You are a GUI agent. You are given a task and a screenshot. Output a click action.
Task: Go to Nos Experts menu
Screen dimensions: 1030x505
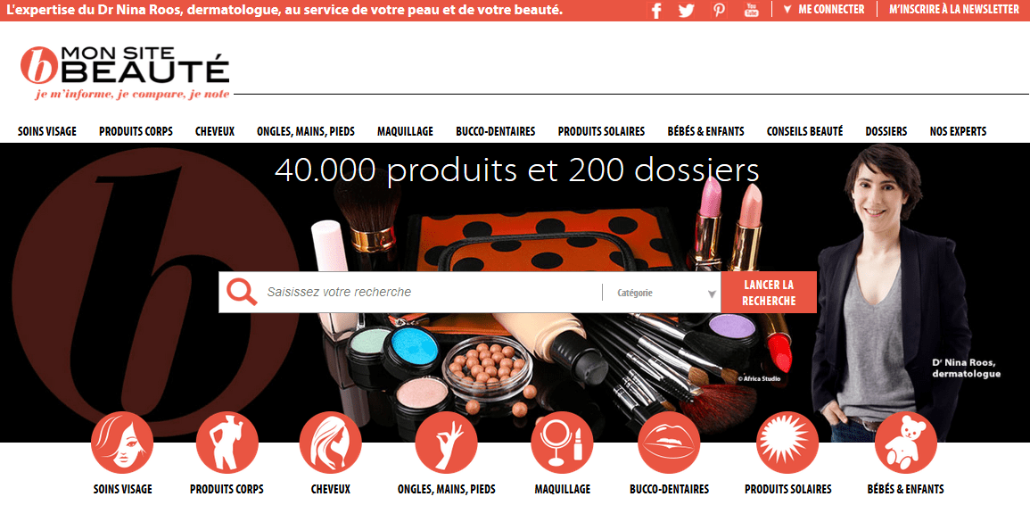958,131
